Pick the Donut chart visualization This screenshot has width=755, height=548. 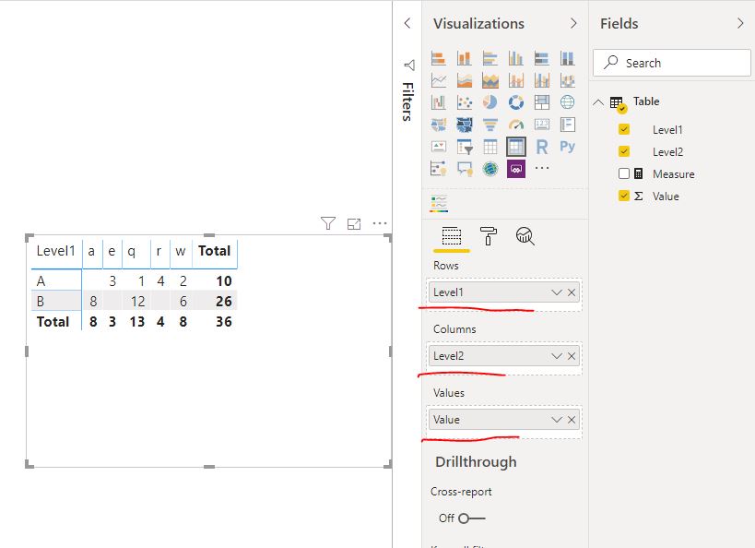point(515,102)
